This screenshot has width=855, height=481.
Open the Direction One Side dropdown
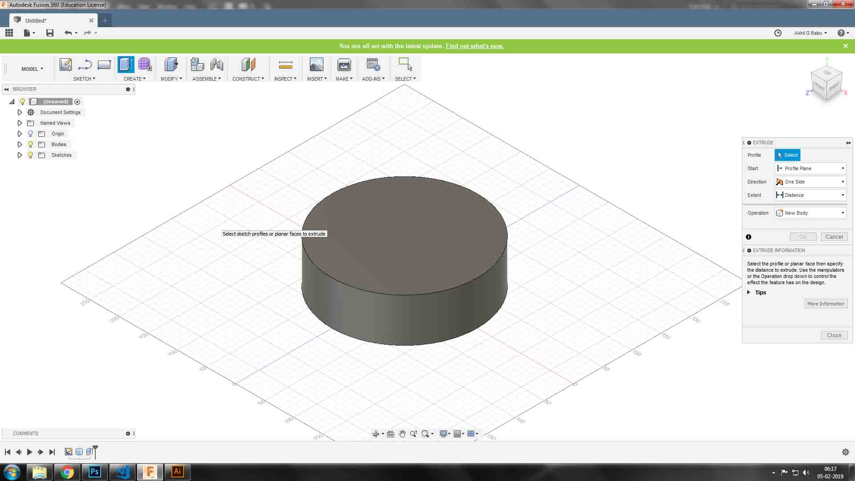[810, 182]
